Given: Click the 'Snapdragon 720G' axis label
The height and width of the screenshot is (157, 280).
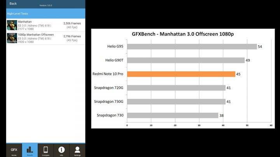Looking at the screenshot, I should (108, 88).
